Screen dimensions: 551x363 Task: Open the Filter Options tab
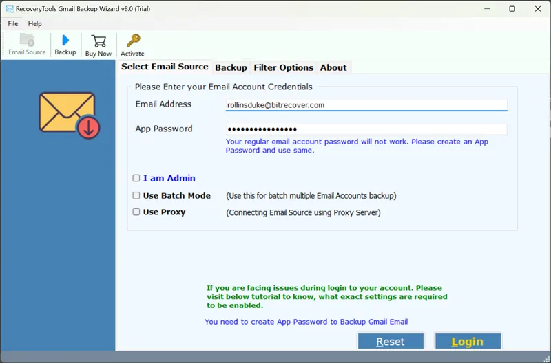(284, 67)
